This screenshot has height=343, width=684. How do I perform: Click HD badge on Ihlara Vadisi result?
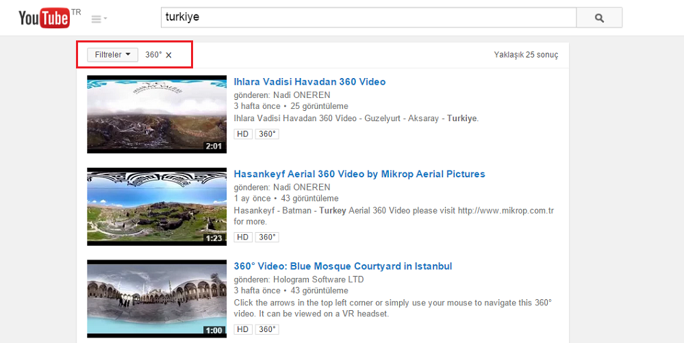242,134
